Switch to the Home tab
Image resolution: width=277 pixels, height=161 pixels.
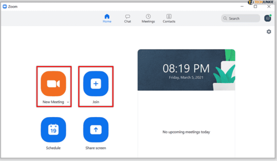[107, 19]
